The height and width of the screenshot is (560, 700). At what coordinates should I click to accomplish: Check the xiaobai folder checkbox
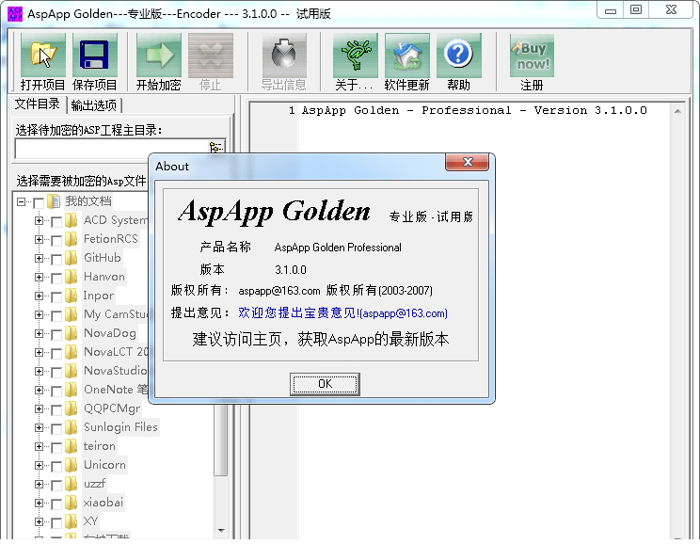(x=56, y=504)
